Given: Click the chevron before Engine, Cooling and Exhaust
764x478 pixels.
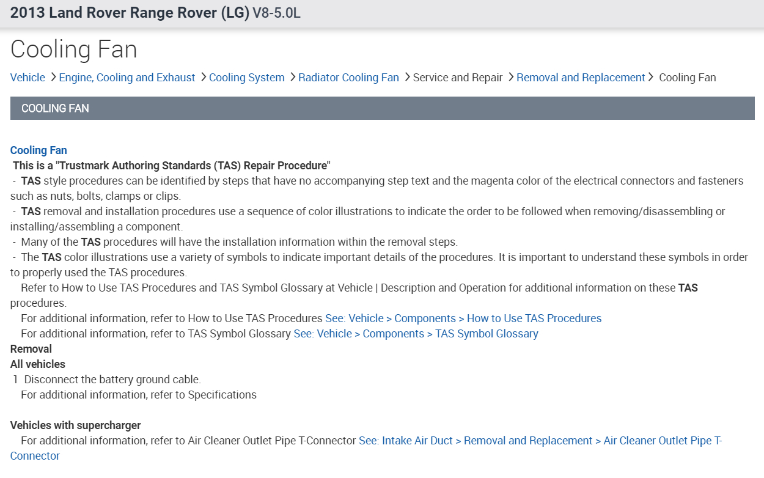Looking at the screenshot, I should pos(53,77).
